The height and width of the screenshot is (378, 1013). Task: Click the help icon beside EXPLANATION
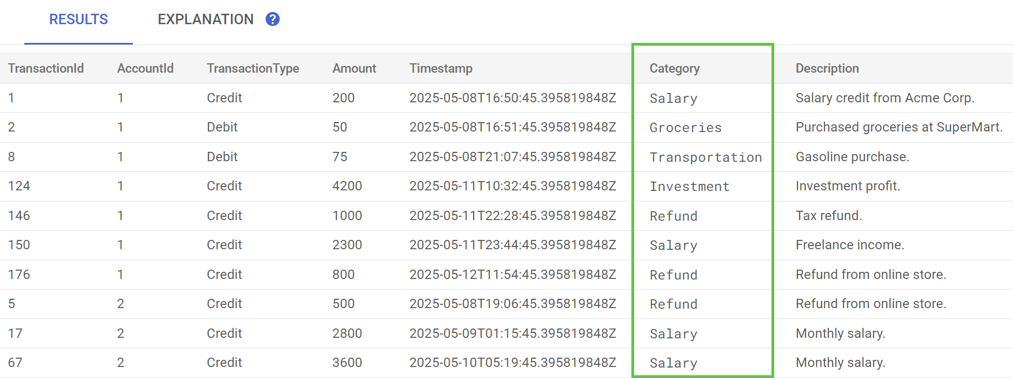(272, 19)
